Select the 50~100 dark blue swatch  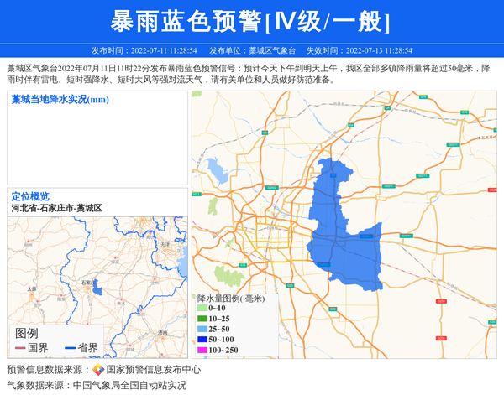202,339
